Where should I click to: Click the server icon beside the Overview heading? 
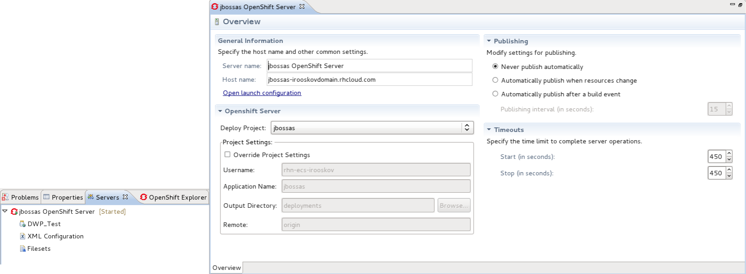click(217, 21)
